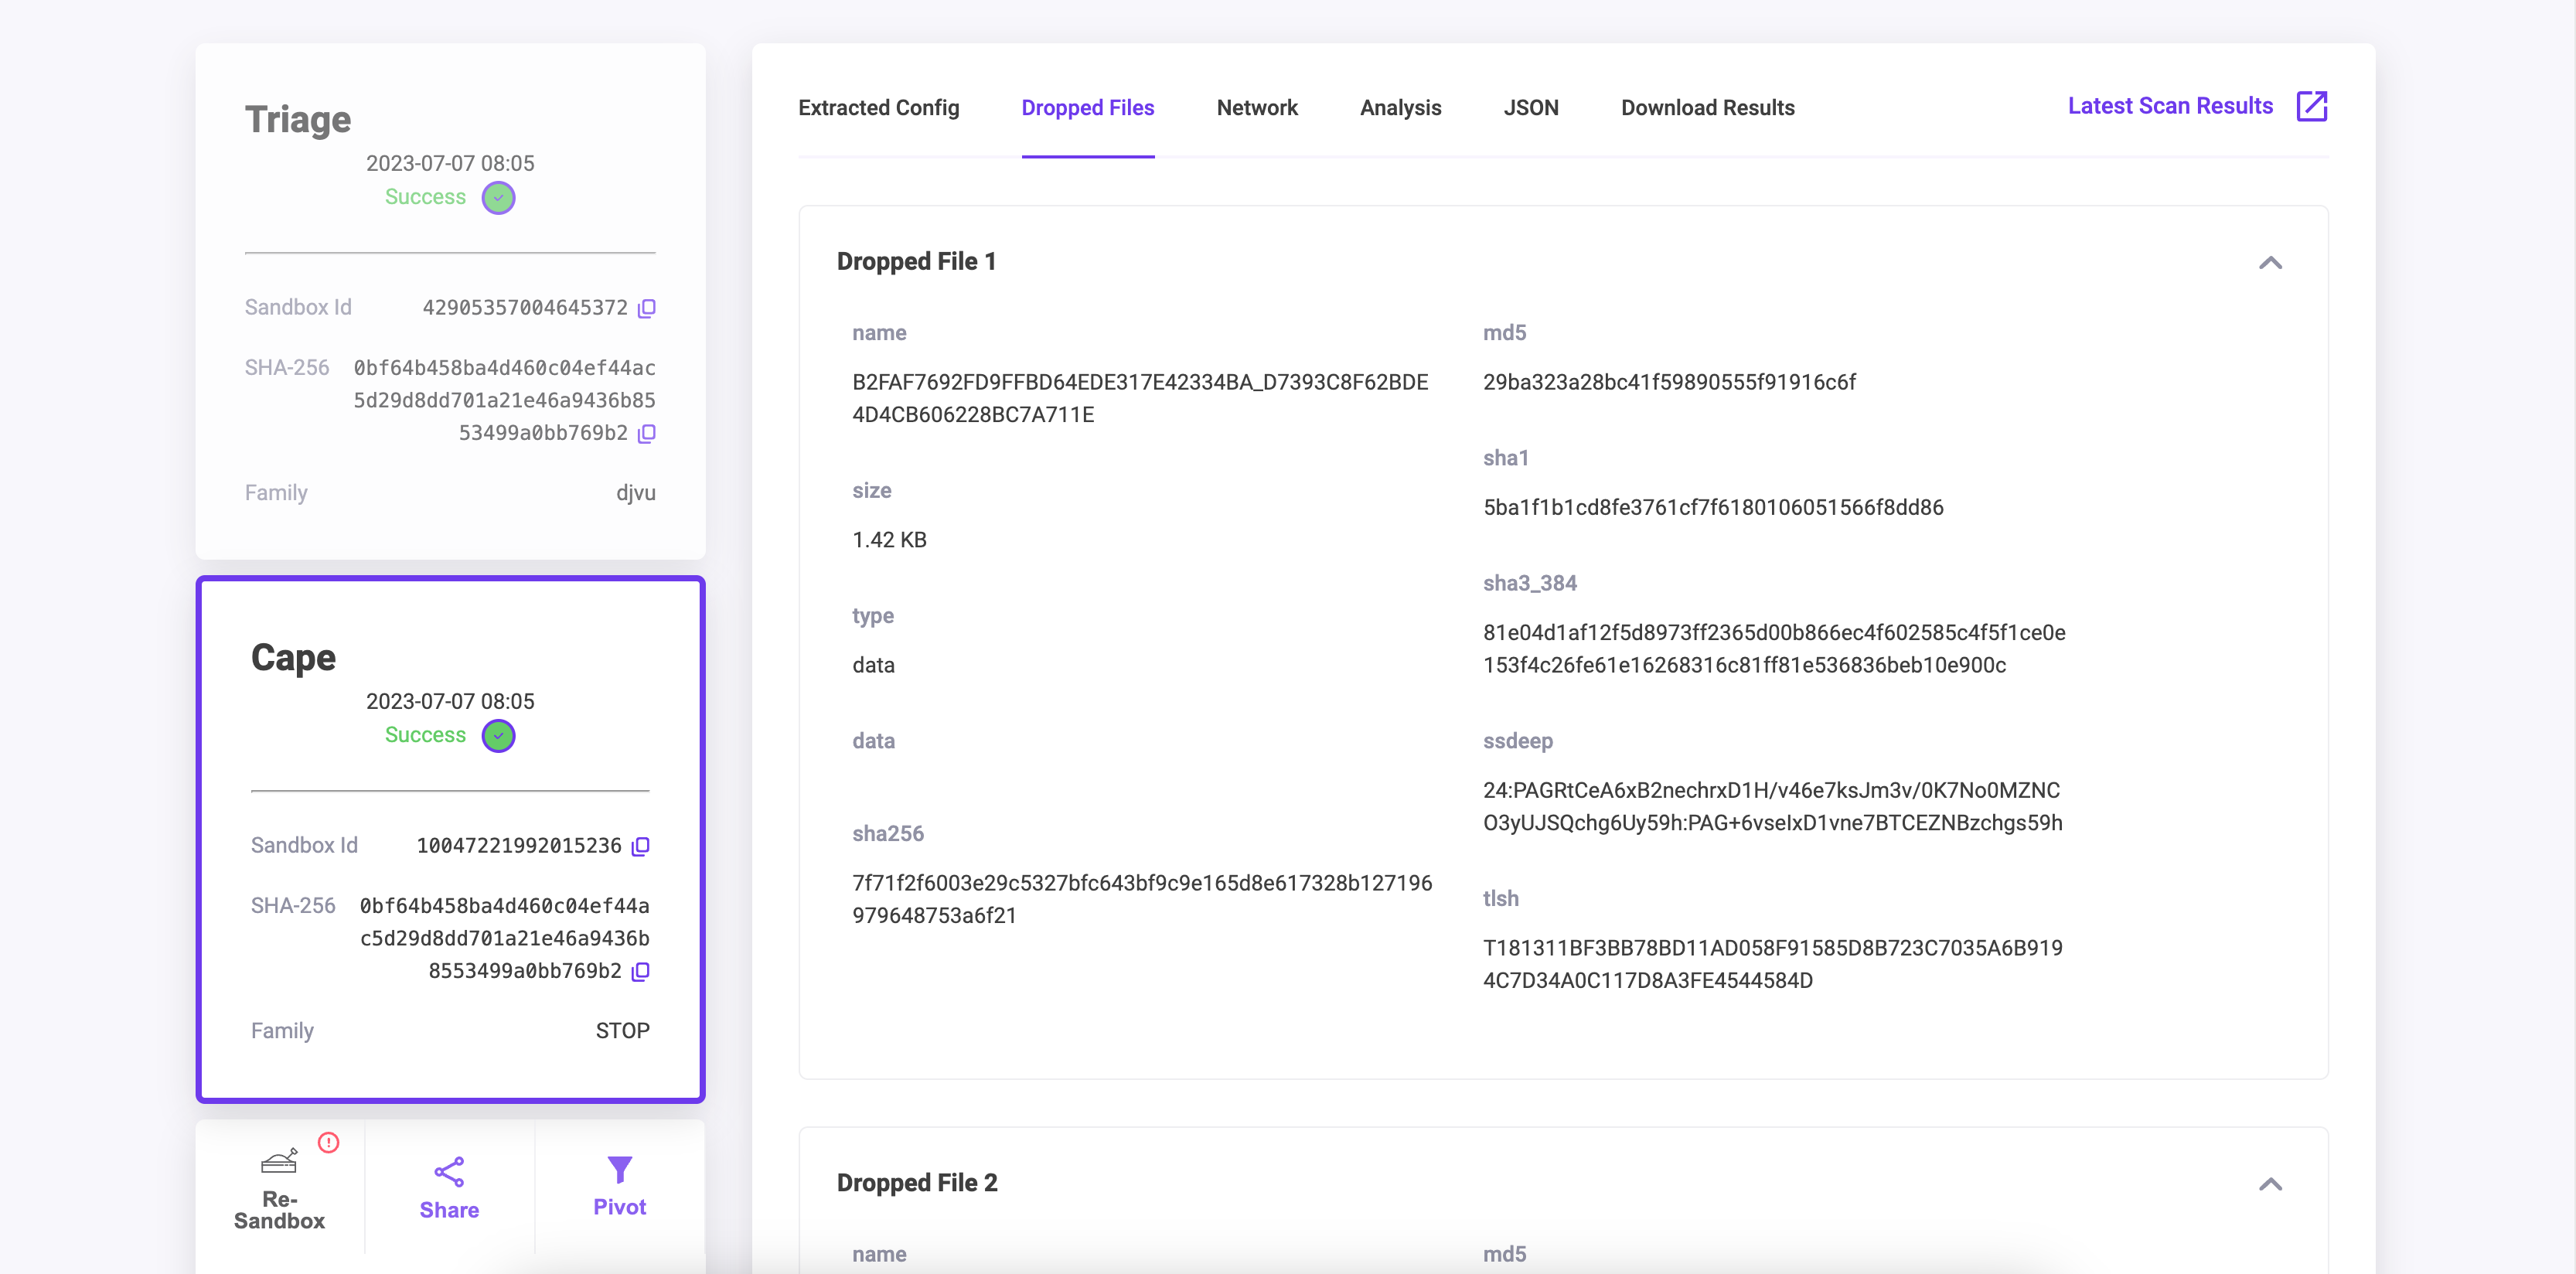Copy the Cape Sandbox Id
2576x1274 pixels.
click(641, 846)
